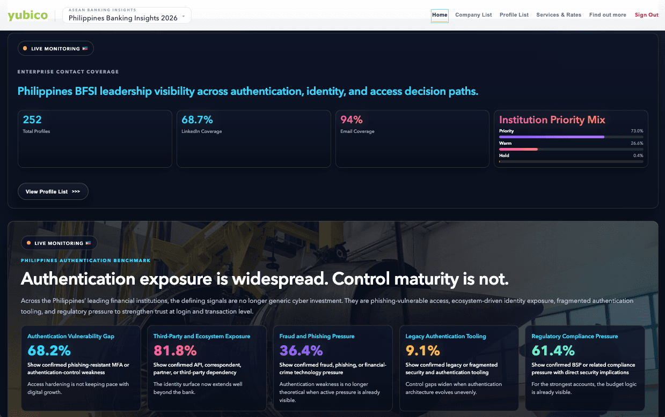Open the Third-Party and Ecosystem Exposure card
This screenshot has width=665, height=417.
point(207,368)
